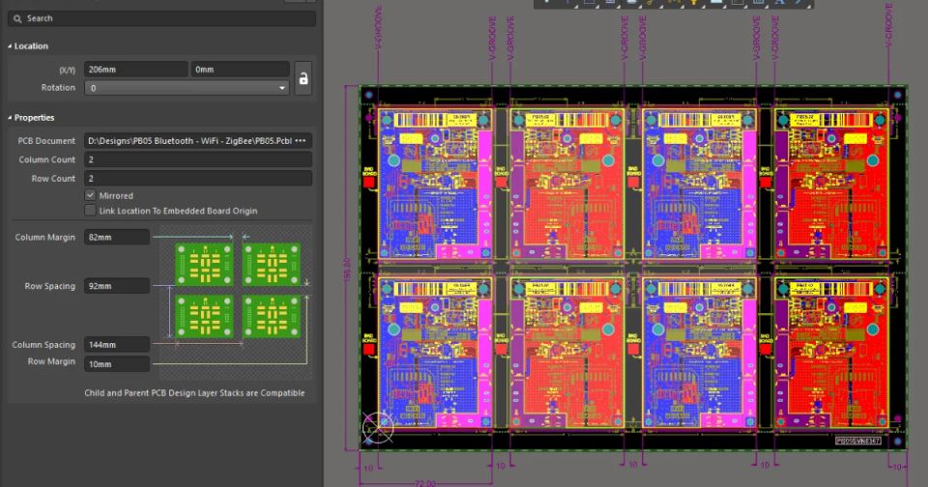This screenshot has width=928, height=487.
Task: Collapse the Properties section
Action: click(10, 118)
